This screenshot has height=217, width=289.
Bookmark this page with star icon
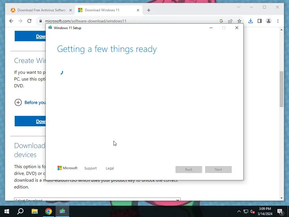click(x=239, y=21)
